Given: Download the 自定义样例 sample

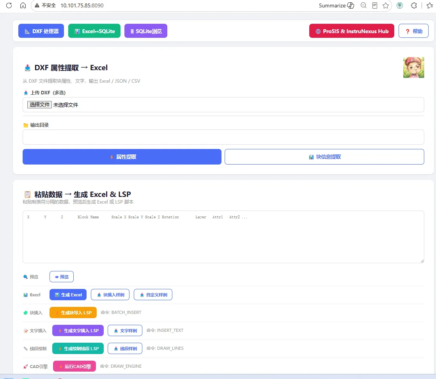Looking at the screenshot, I should tap(153, 295).
